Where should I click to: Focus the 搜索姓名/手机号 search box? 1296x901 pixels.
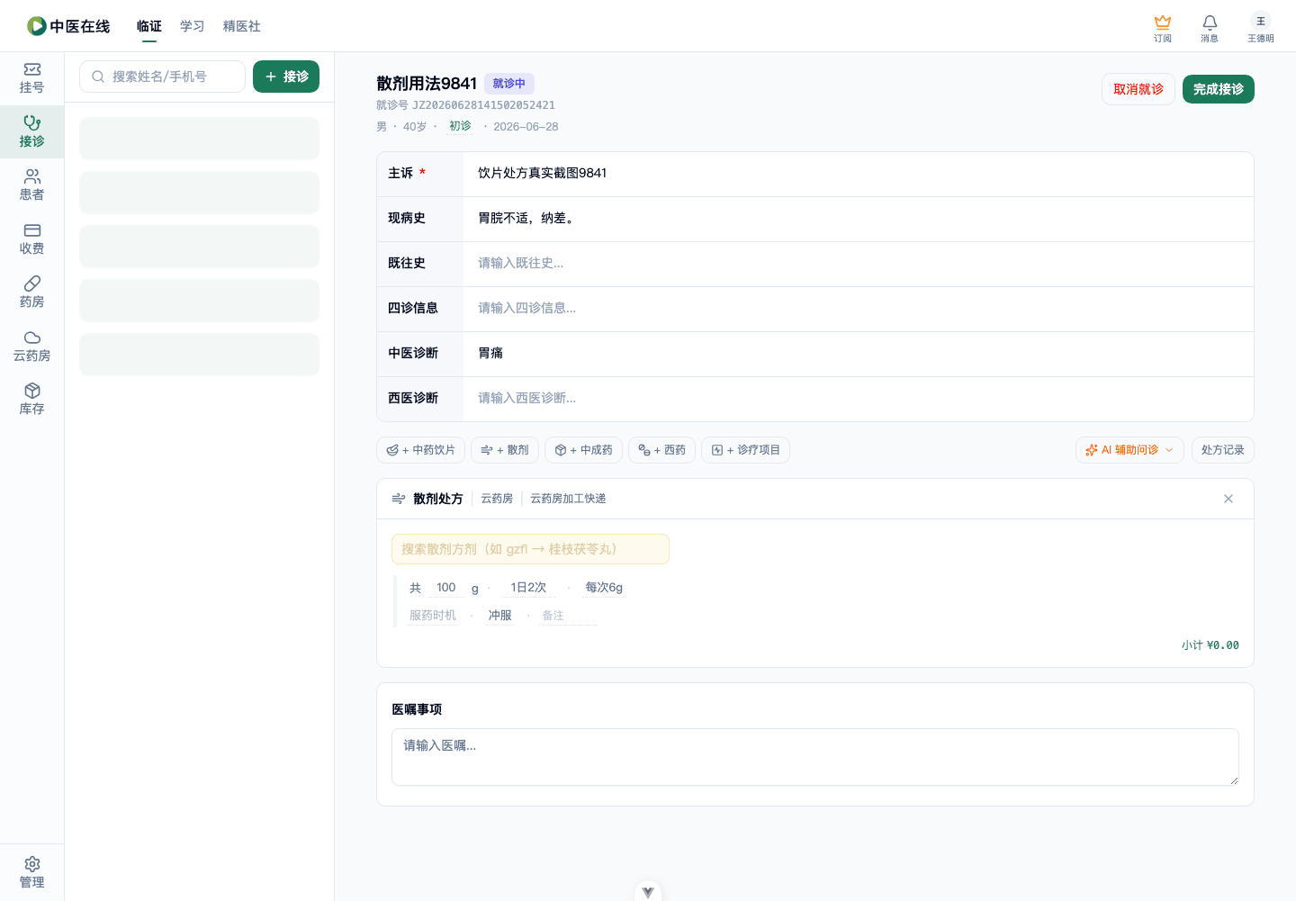click(x=162, y=77)
